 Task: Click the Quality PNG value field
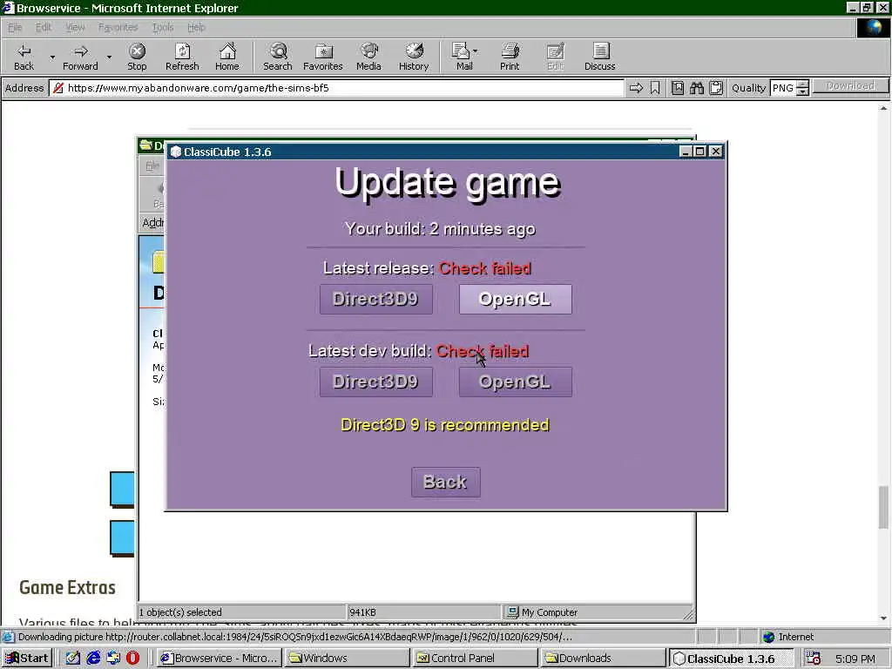(783, 88)
